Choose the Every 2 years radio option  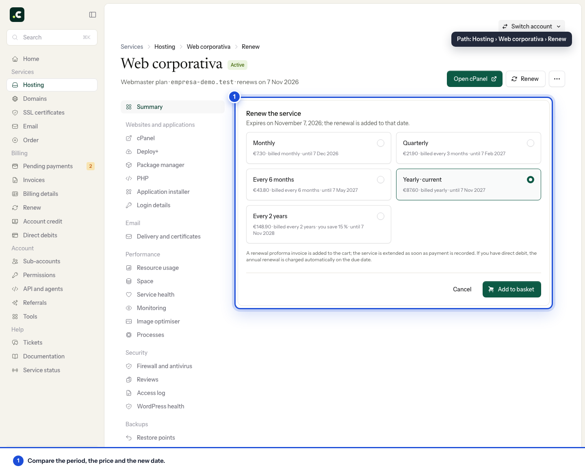coord(381,216)
